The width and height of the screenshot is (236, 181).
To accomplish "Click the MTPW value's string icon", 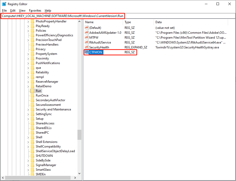I will click(87, 38).
